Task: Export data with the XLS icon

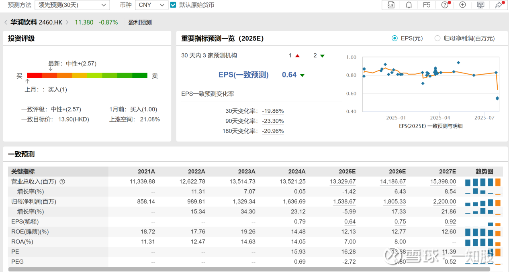Action: (390, 5)
